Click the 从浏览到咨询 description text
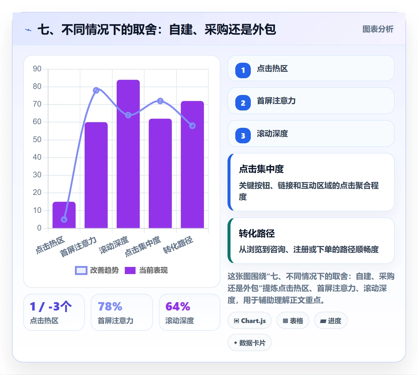 tap(309, 249)
